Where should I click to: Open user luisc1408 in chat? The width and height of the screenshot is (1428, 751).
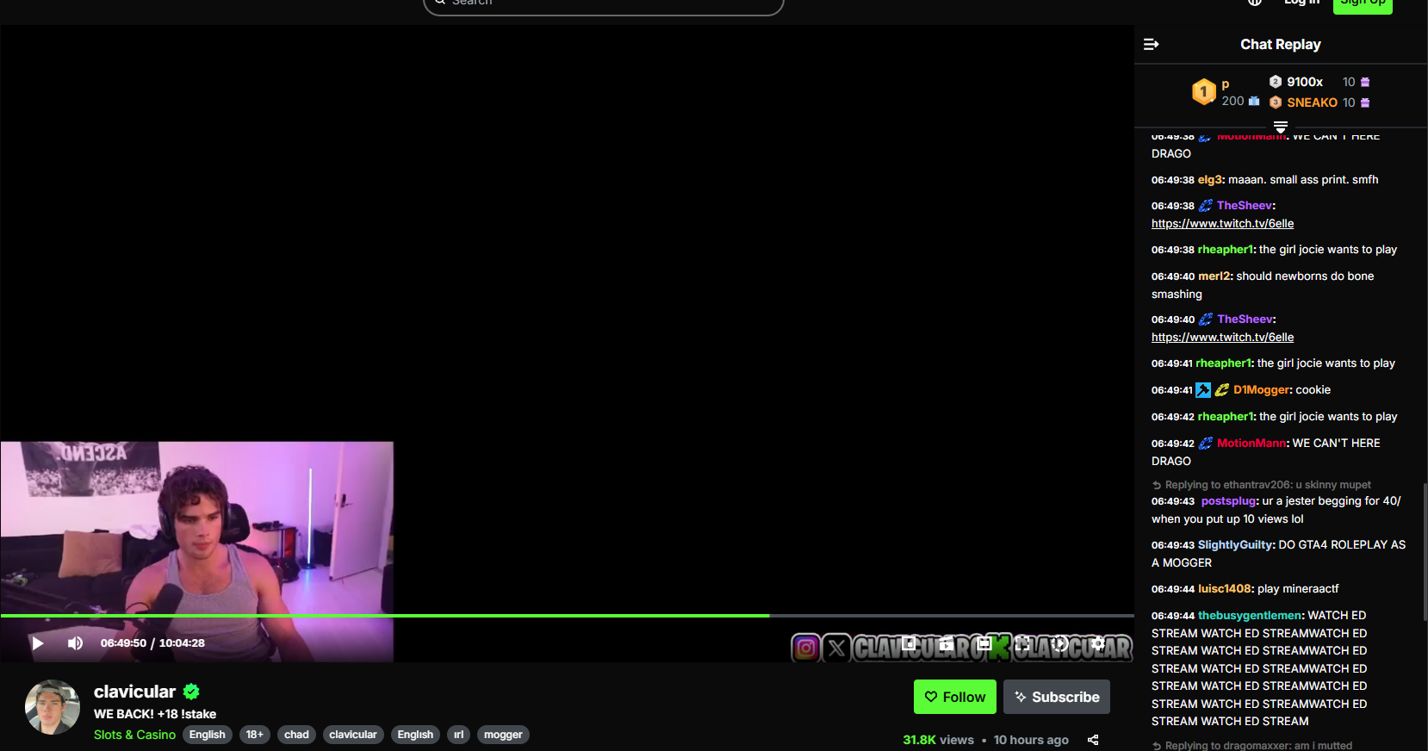click(x=1225, y=589)
